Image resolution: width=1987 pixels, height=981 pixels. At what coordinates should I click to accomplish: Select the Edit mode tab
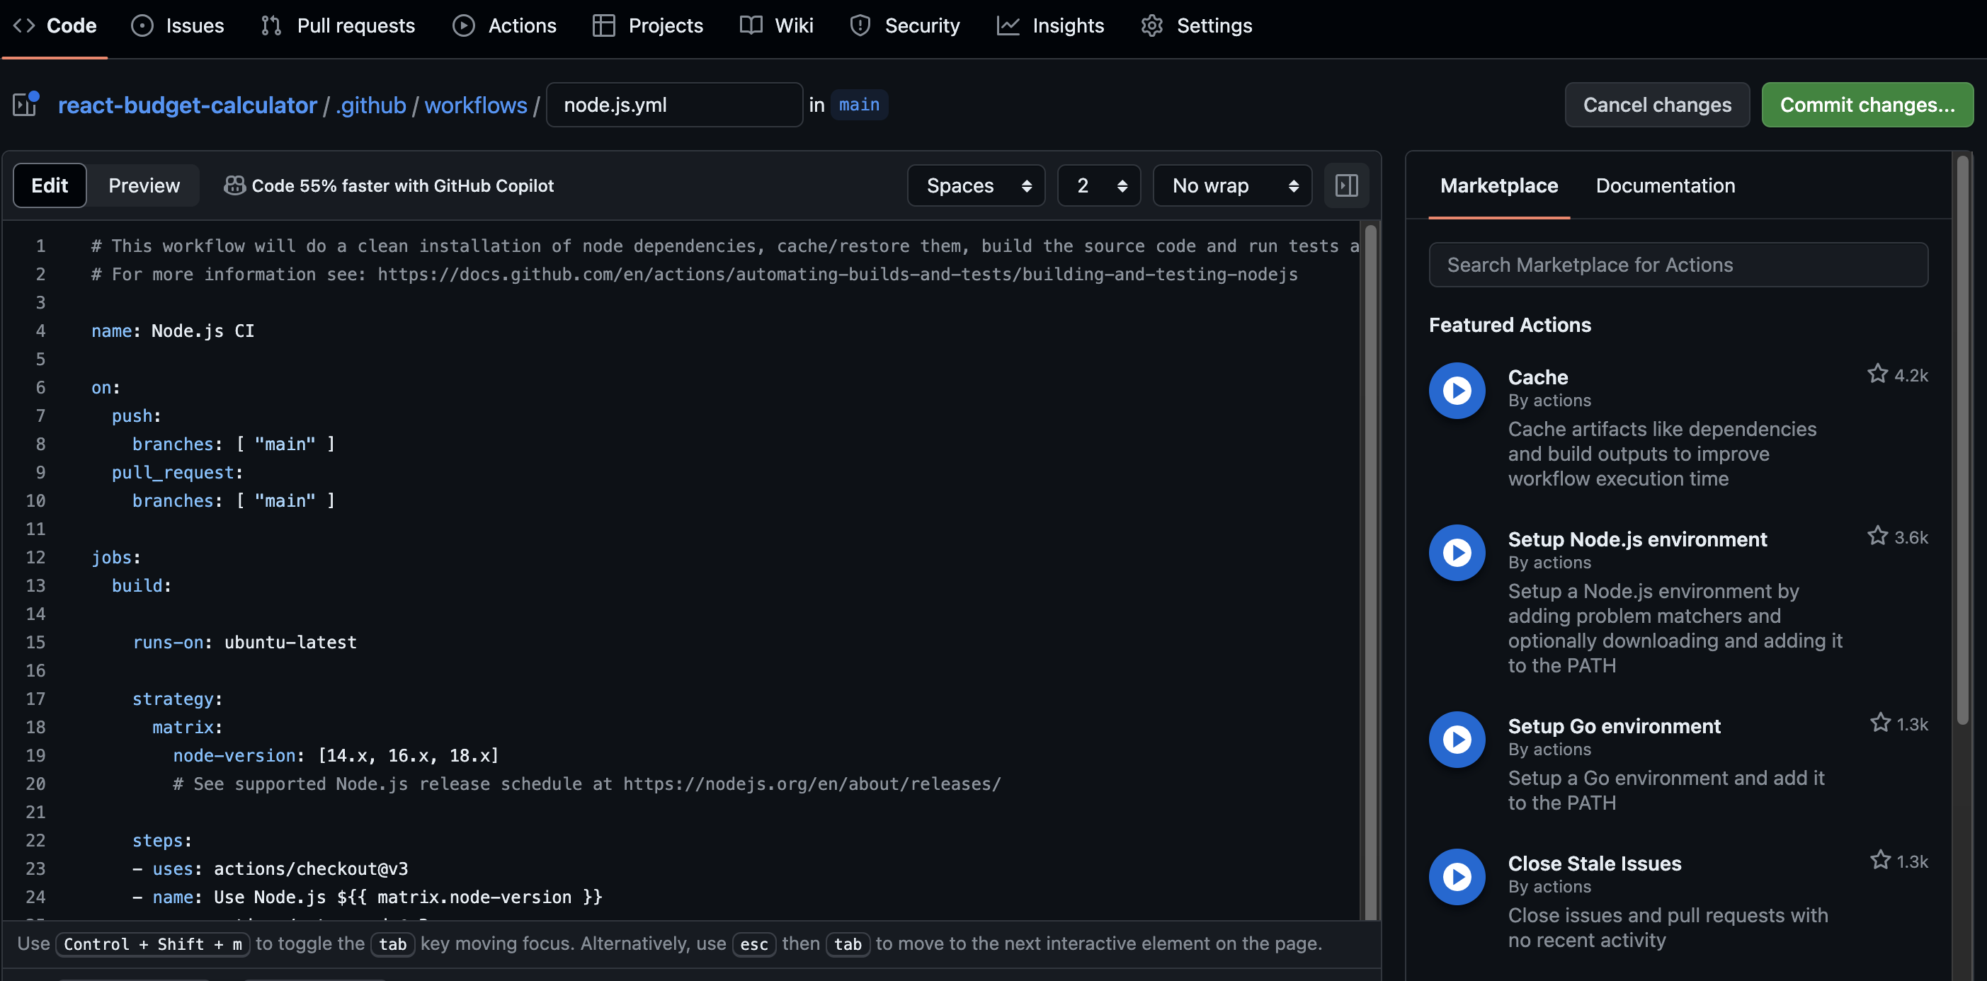[x=50, y=185]
